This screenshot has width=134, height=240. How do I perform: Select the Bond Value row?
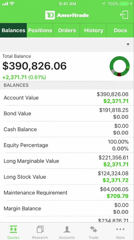(67, 113)
